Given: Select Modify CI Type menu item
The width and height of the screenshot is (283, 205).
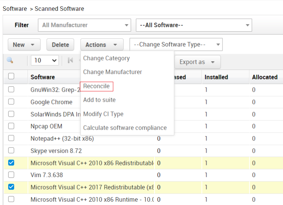Looking at the screenshot, I should tap(103, 114).
